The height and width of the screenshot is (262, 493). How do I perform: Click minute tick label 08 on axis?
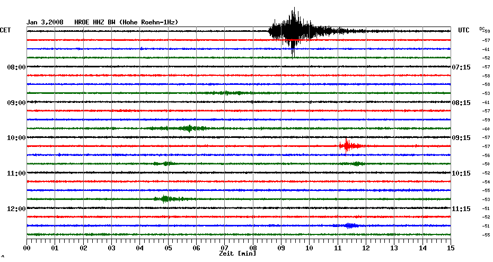pyautogui.click(x=253, y=248)
